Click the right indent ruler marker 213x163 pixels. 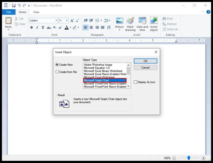point(176,41)
